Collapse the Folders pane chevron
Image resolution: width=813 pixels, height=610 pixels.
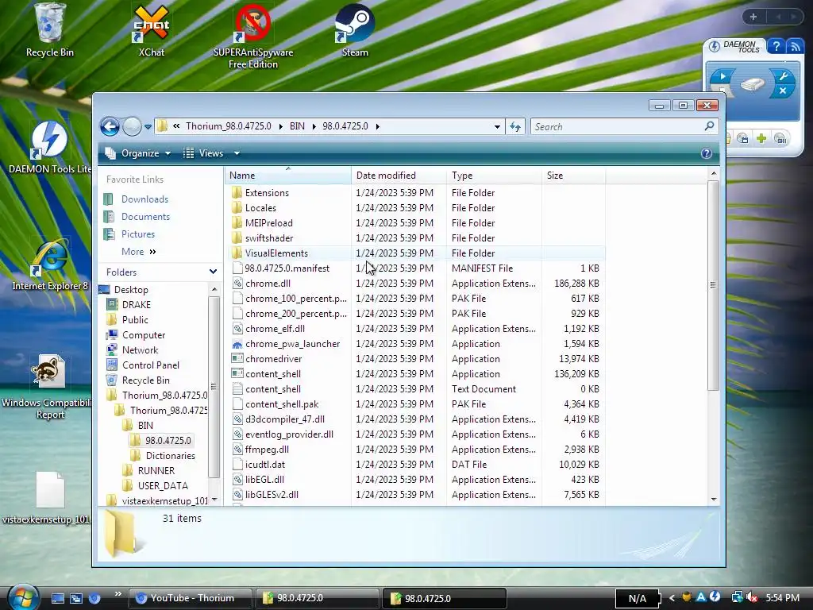coord(213,272)
